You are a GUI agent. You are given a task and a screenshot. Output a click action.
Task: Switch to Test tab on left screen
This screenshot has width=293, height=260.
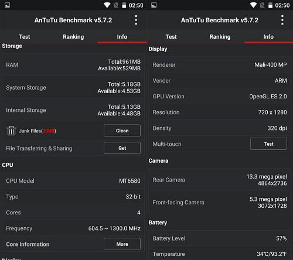pyautogui.click(x=25, y=37)
